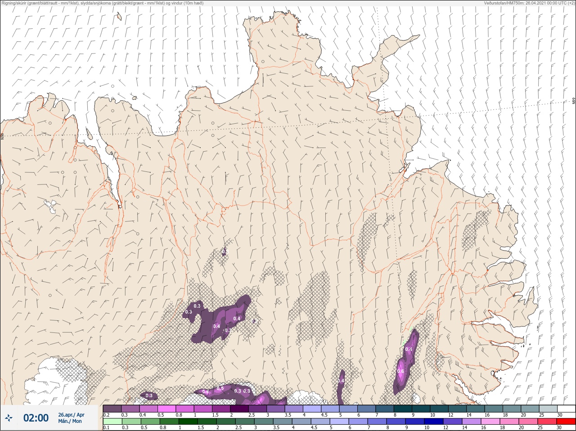The width and height of the screenshot is (576, 431).
Task: Click the '0.5' precipitation value on the map
Action: coord(220,388)
